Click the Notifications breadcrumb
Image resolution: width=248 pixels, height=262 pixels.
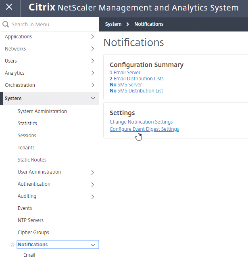[x=149, y=24]
